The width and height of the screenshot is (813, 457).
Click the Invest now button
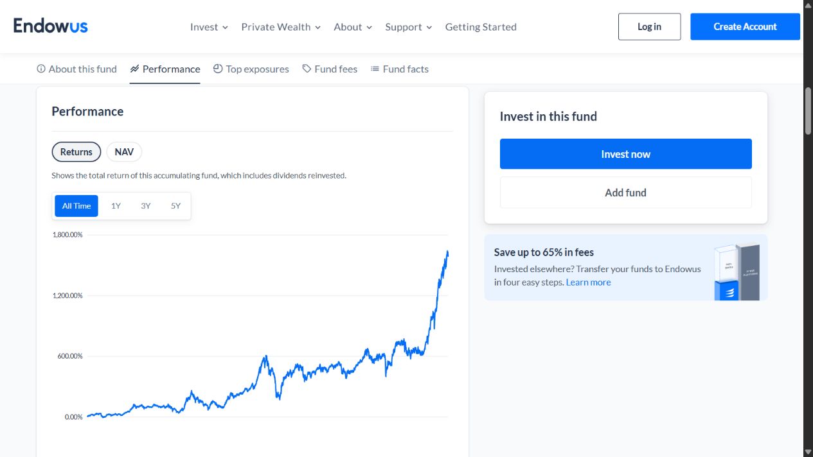(x=625, y=154)
